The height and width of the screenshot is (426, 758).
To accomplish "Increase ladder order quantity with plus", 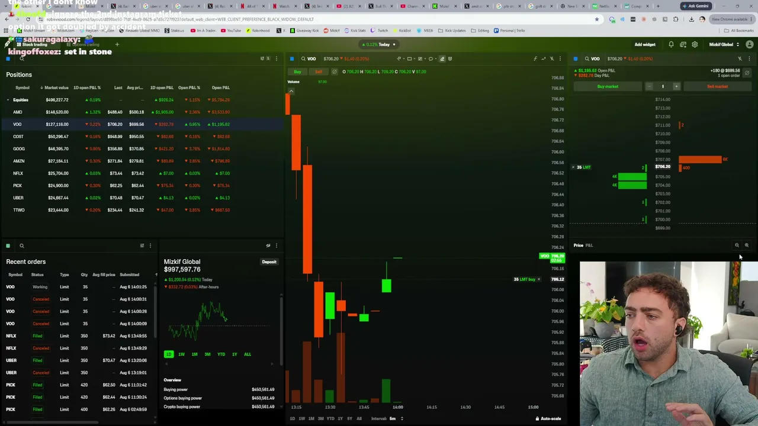I will pos(676,86).
